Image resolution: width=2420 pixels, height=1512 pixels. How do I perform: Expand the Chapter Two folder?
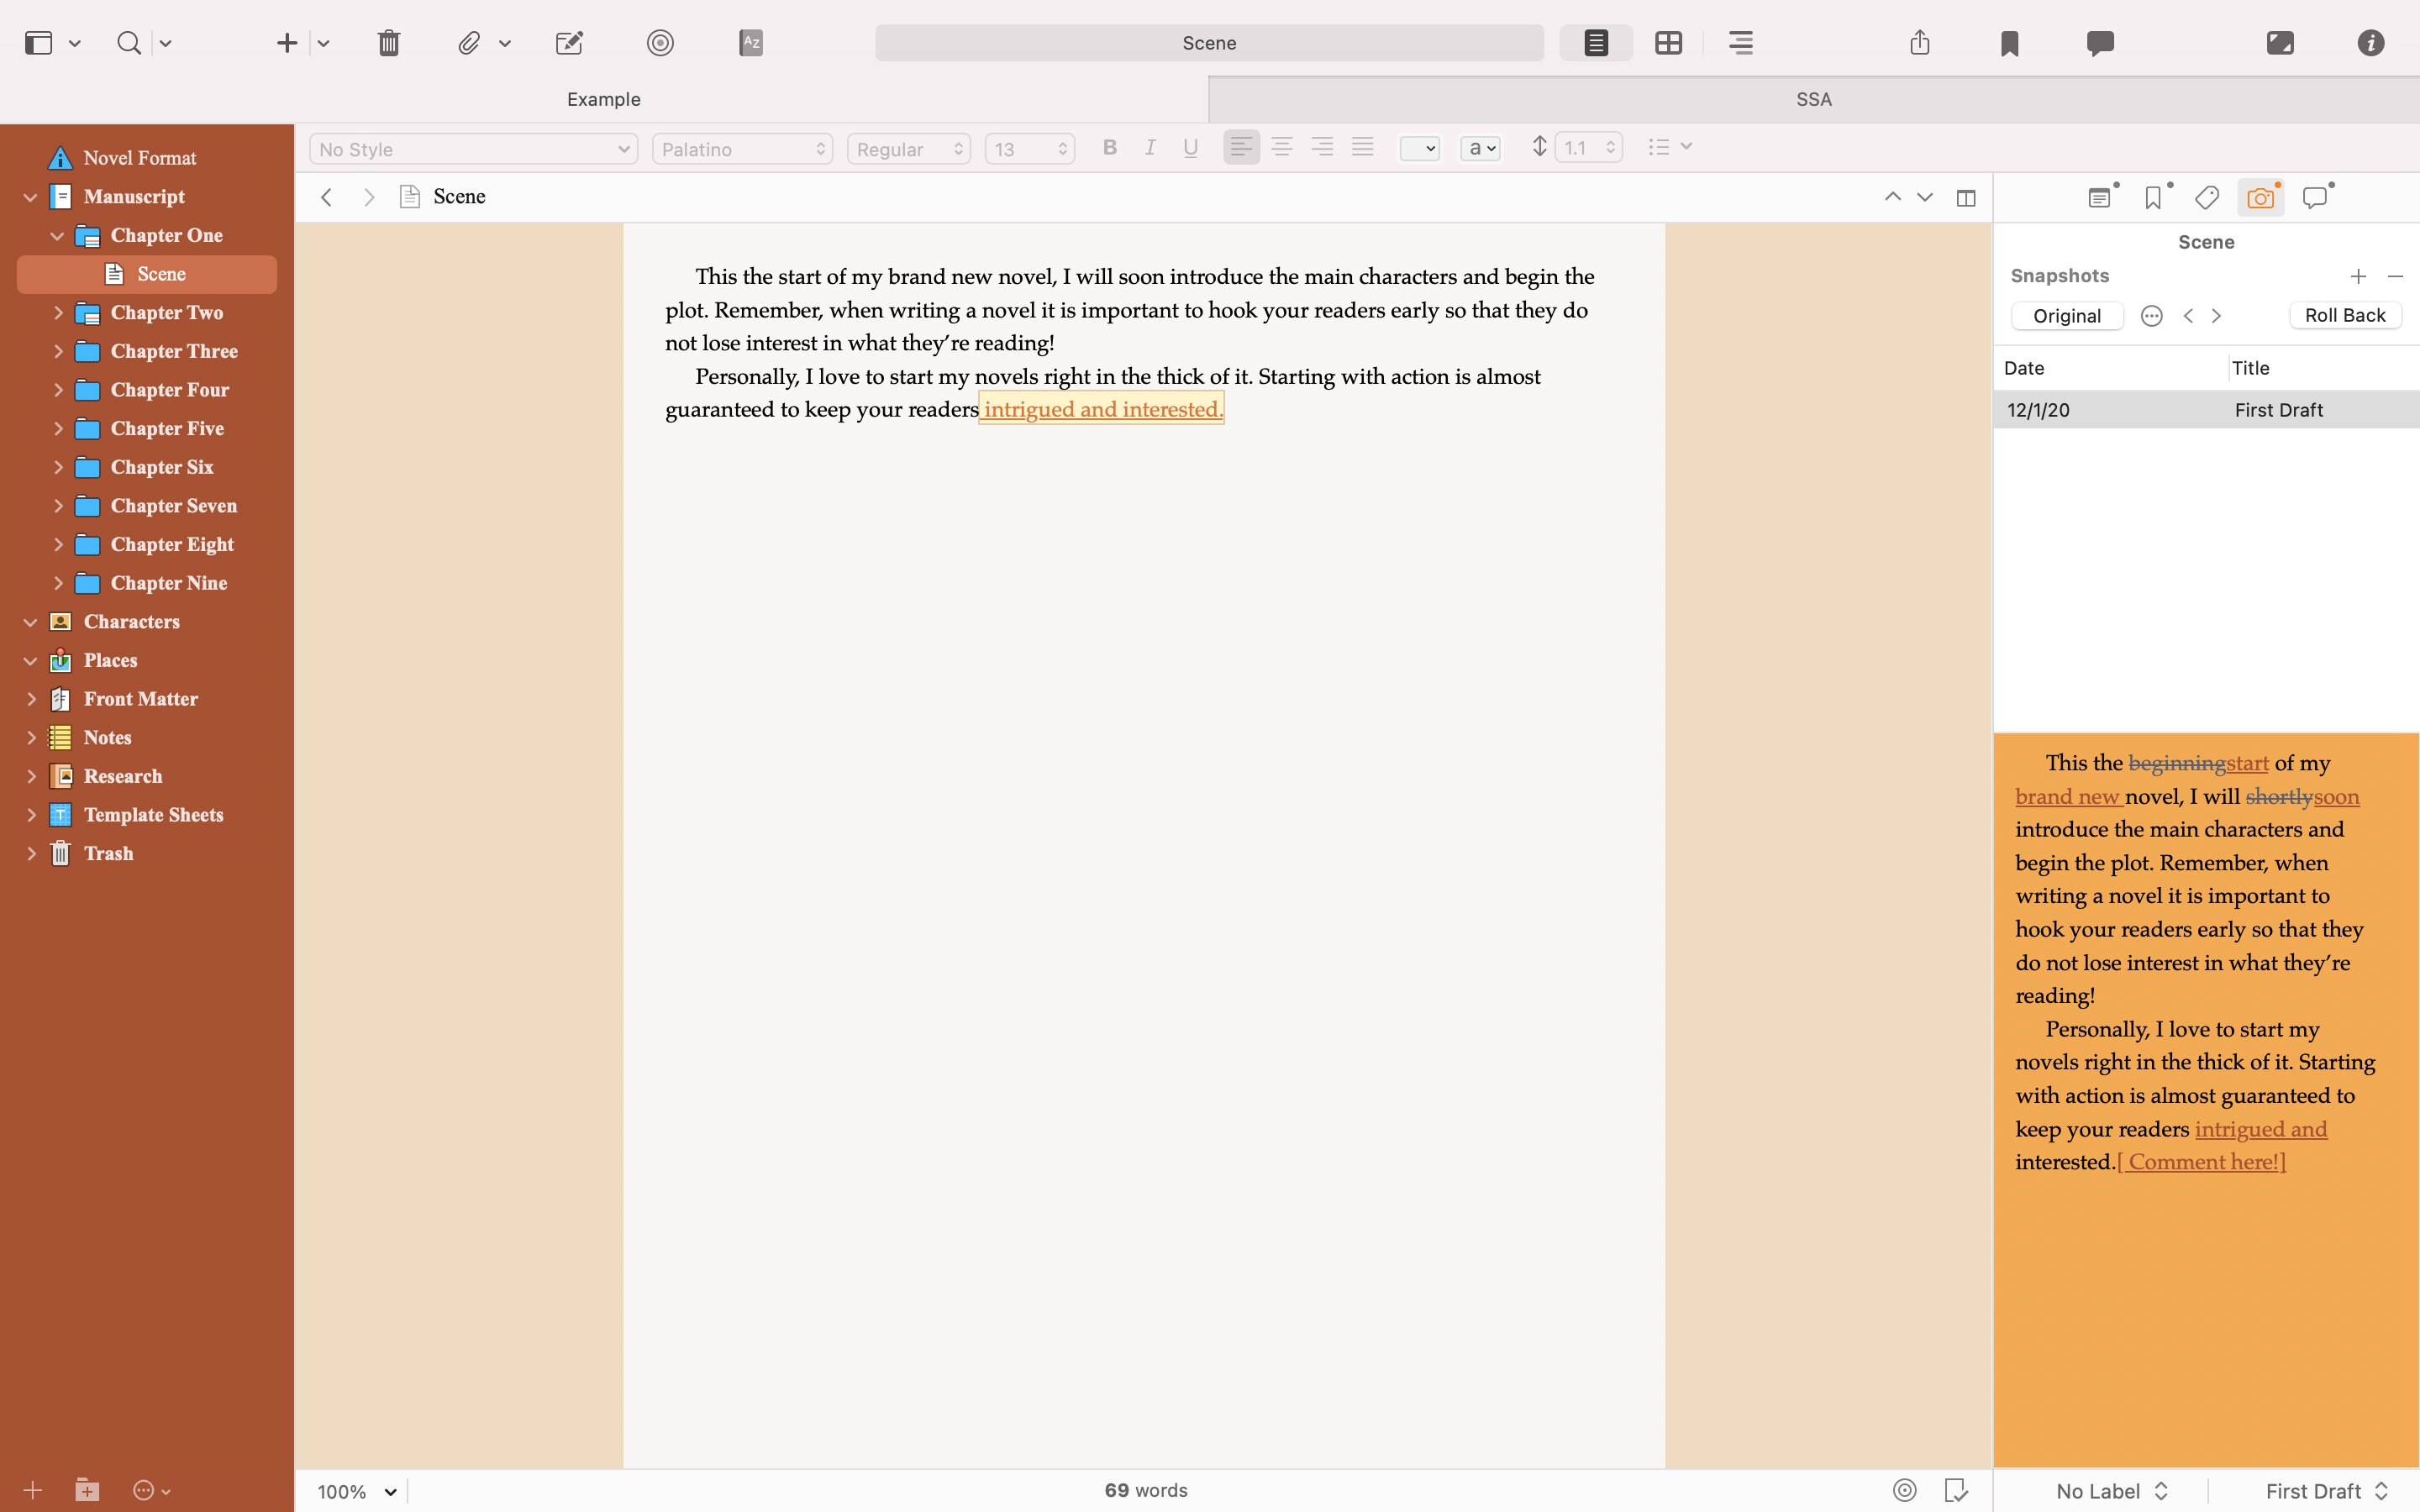(x=57, y=312)
